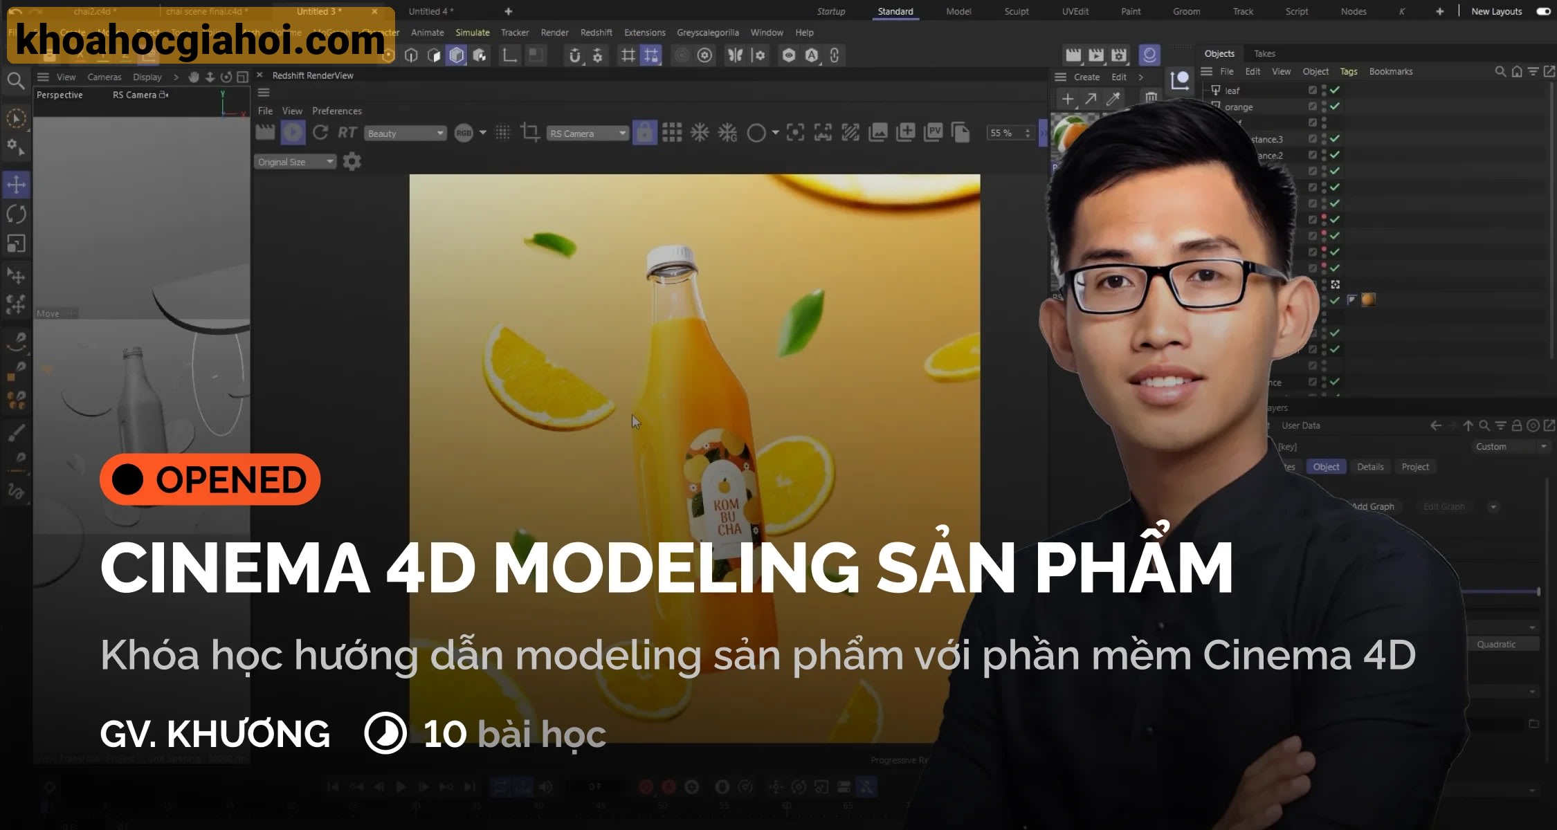This screenshot has height=830, width=1557.
Task: Toggle the layer checkbox next to leaf
Action: 1313,91
